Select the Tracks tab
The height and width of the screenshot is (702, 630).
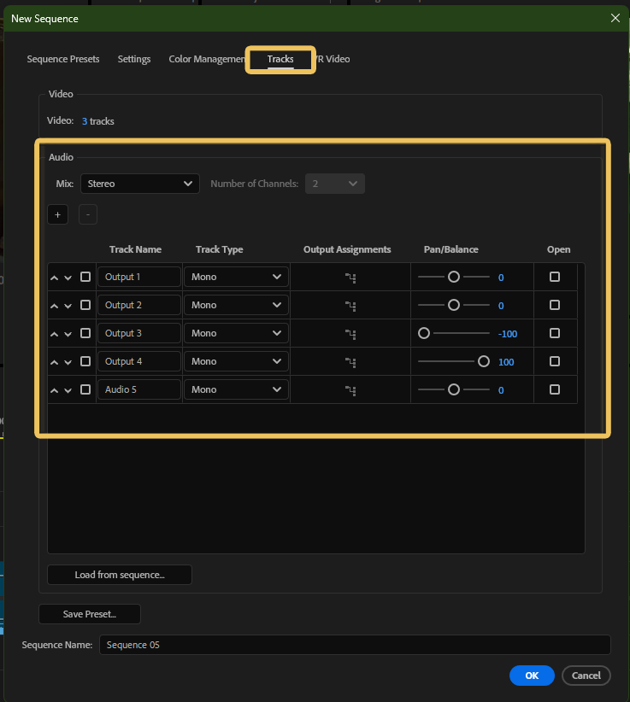280,59
